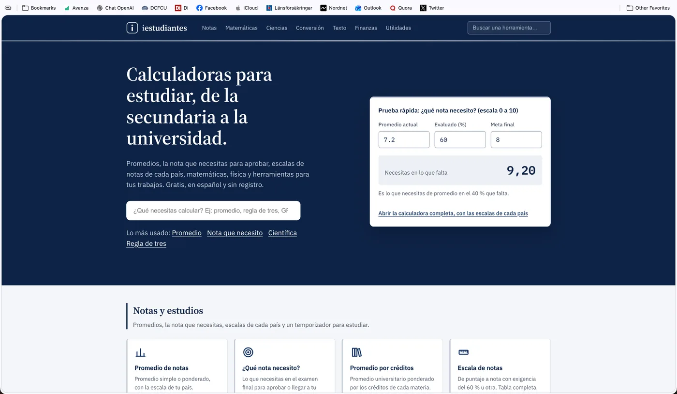Open the Promedio por créditos card title
Image resolution: width=677 pixels, height=394 pixels.
(x=382, y=368)
